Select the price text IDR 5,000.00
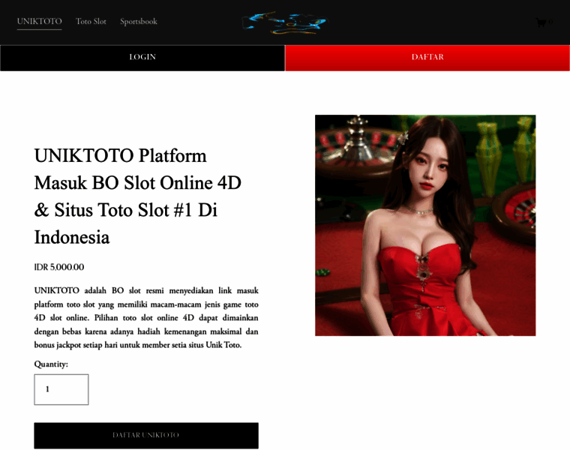This screenshot has height=450, width=570. (59, 267)
